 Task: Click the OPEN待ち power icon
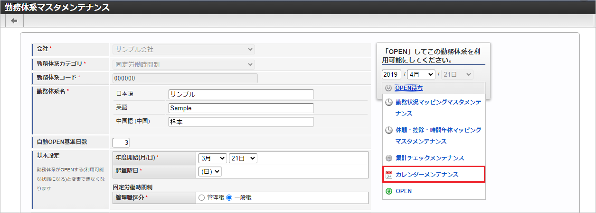[x=388, y=88]
